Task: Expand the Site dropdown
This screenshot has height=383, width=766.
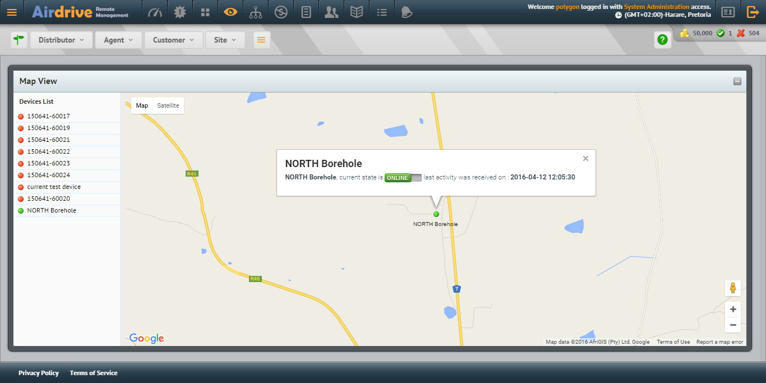Action: pyautogui.click(x=225, y=40)
